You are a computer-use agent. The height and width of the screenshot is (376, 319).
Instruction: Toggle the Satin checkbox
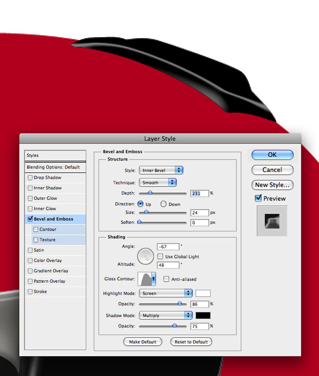(30, 250)
